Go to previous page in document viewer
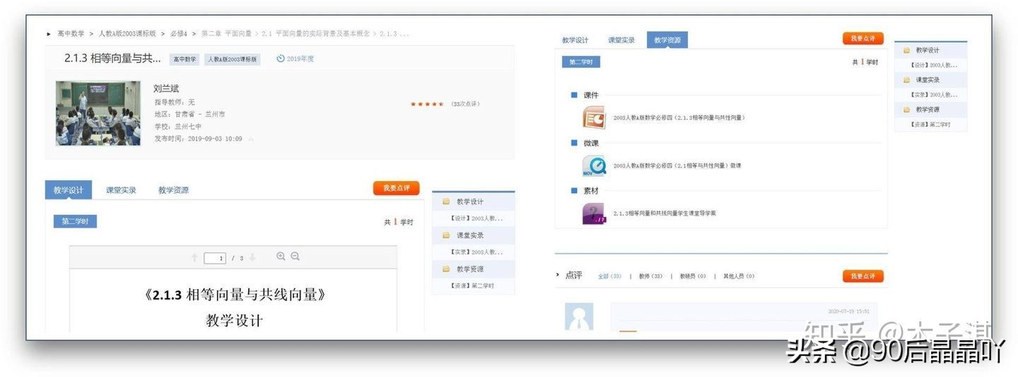 (x=194, y=258)
